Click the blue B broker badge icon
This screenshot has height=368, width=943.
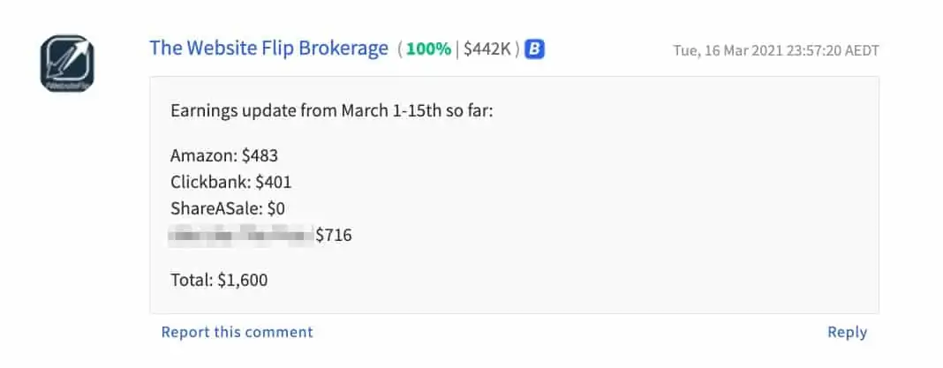point(534,49)
